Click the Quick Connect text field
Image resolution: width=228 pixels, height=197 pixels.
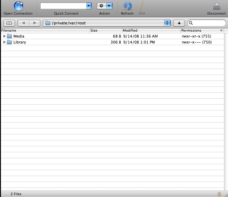[63, 6]
